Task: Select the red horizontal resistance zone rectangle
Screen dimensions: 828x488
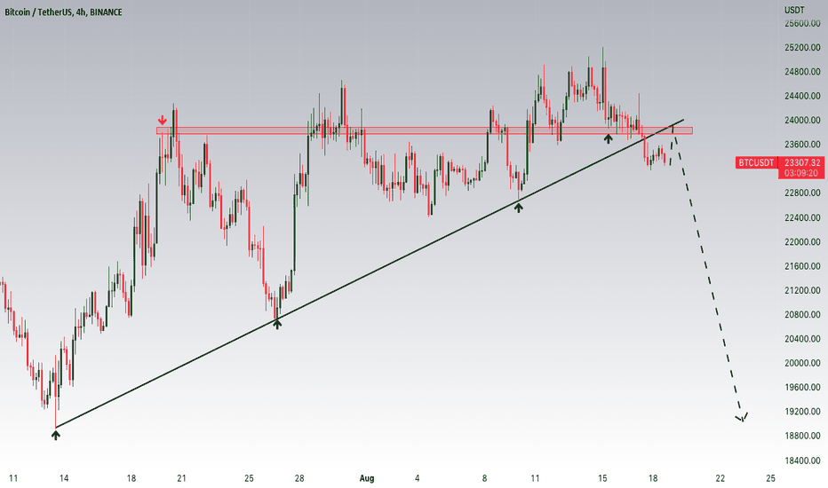Action: (x=424, y=130)
